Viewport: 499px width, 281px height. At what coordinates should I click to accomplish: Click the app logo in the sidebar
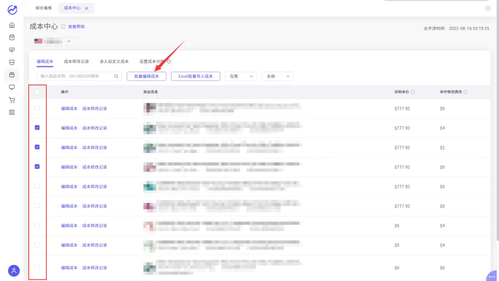(x=12, y=10)
